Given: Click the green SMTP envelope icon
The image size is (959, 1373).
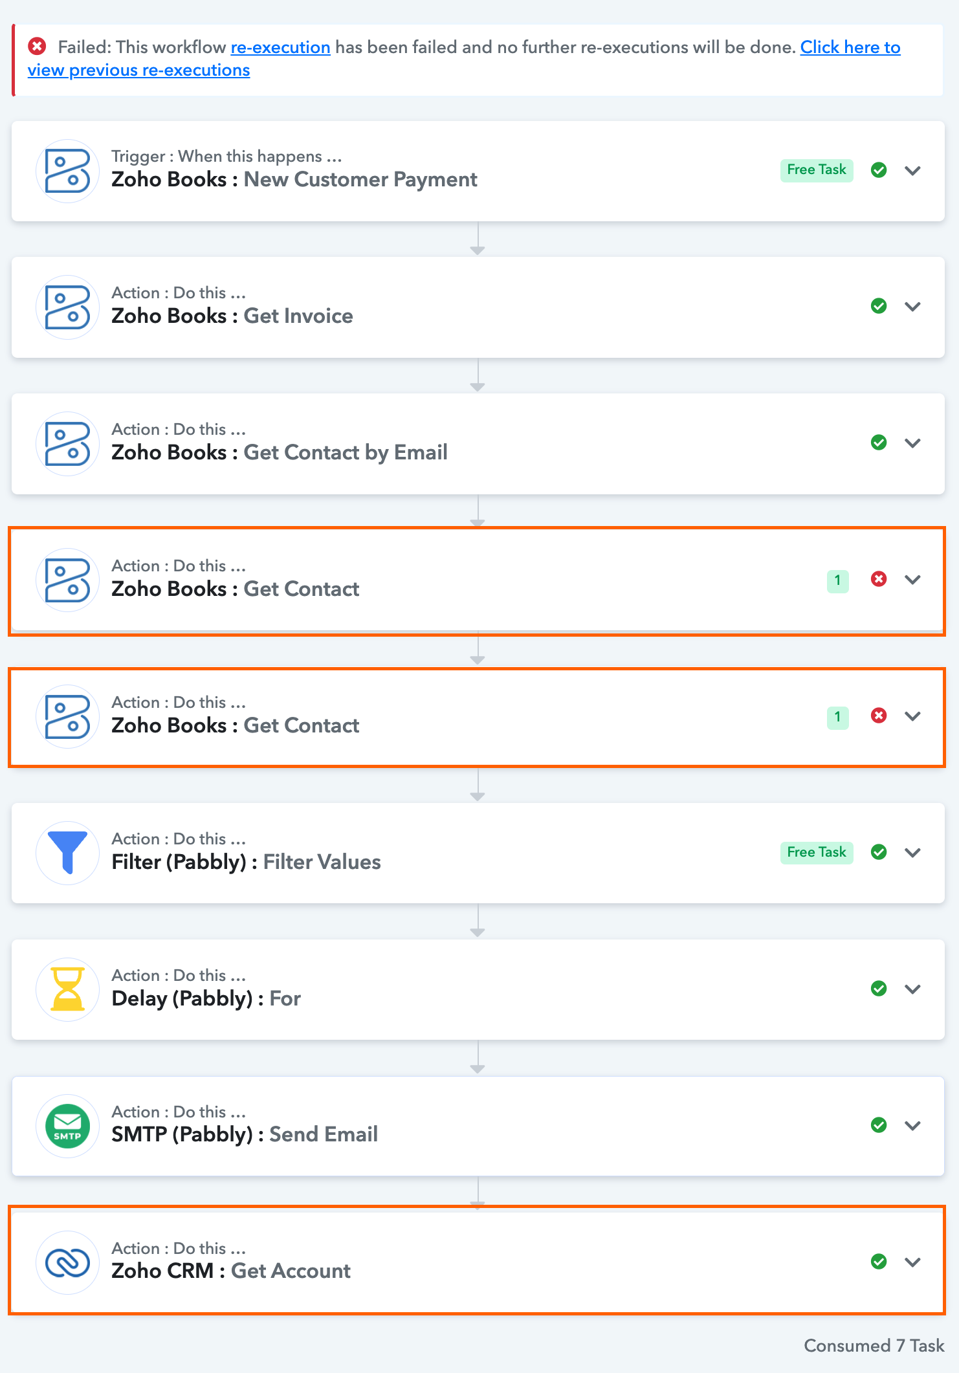Looking at the screenshot, I should click(x=67, y=1126).
